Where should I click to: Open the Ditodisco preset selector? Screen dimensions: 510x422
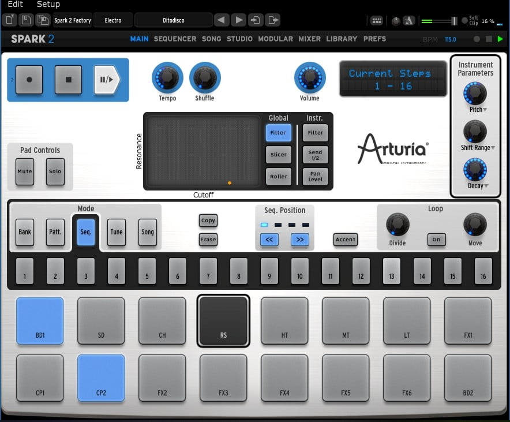173,20
